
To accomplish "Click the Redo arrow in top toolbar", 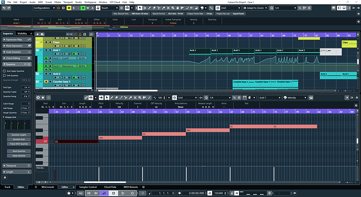I will 9,8.
